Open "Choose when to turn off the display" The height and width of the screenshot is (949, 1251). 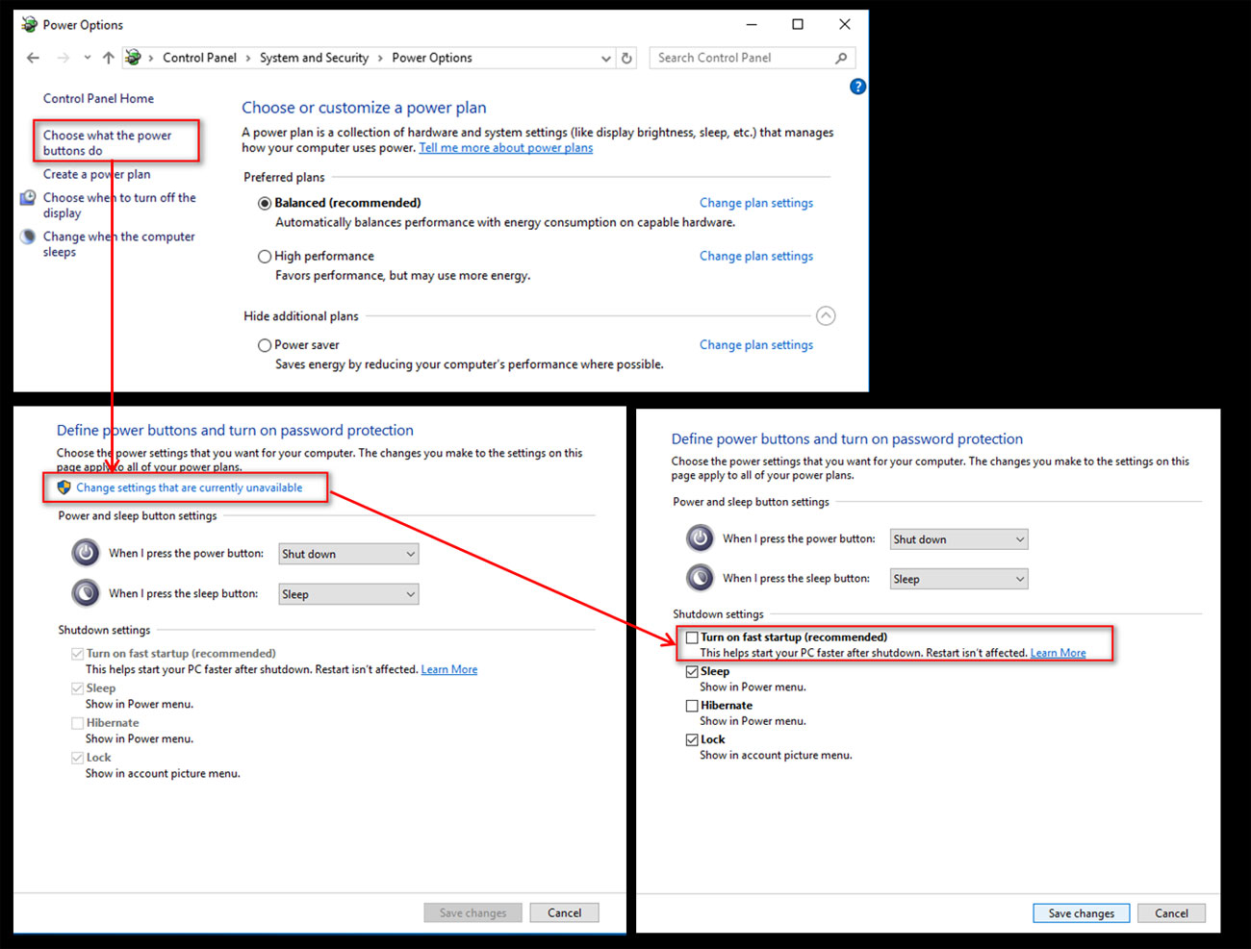click(x=119, y=205)
